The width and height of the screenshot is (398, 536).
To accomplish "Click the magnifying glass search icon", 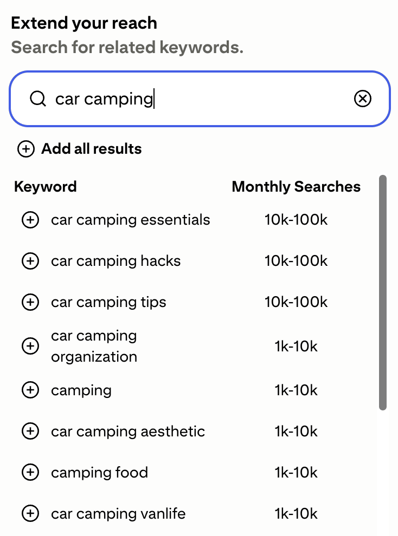I will [x=37, y=99].
